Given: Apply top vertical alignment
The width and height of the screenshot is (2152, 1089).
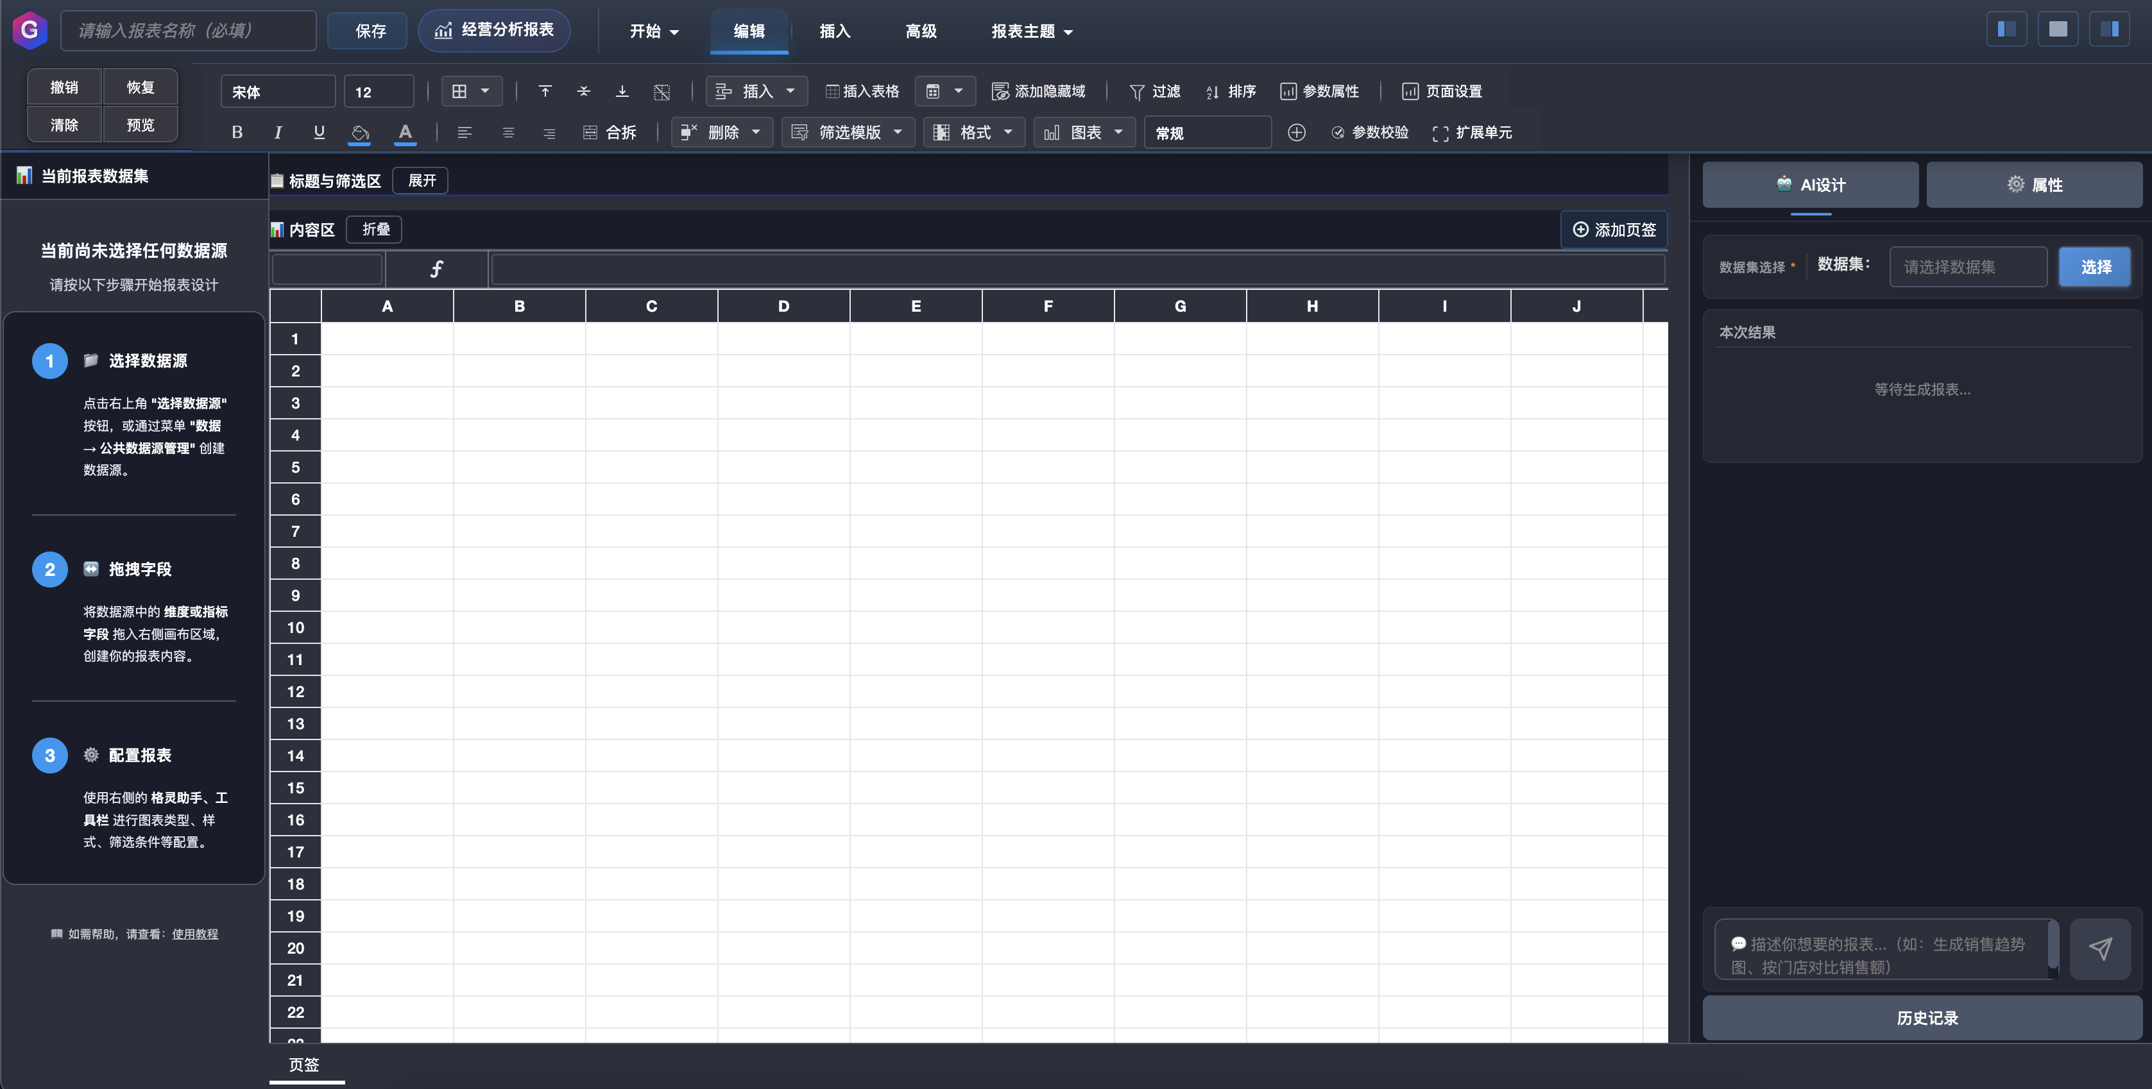Looking at the screenshot, I should (x=545, y=91).
